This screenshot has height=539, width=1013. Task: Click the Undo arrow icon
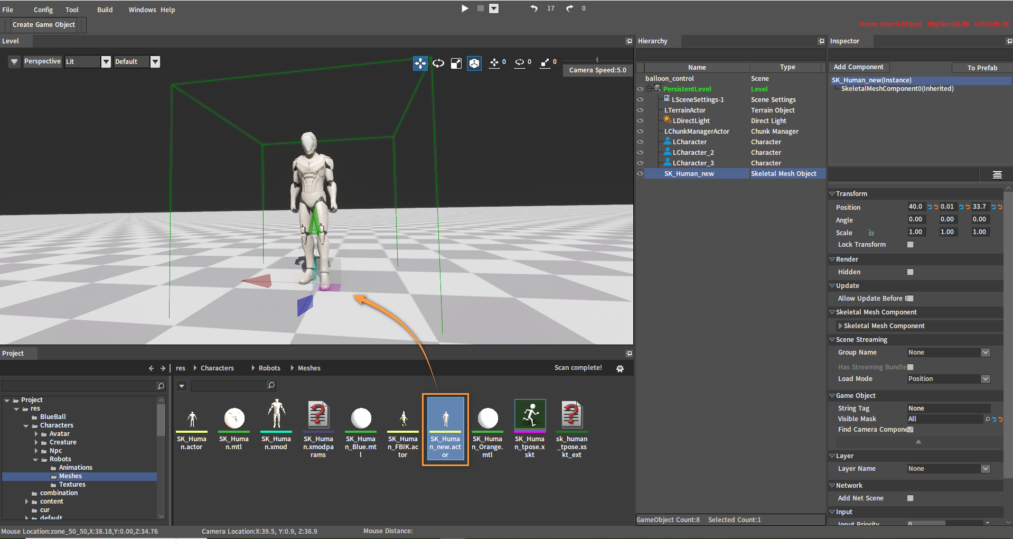(x=534, y=8)
